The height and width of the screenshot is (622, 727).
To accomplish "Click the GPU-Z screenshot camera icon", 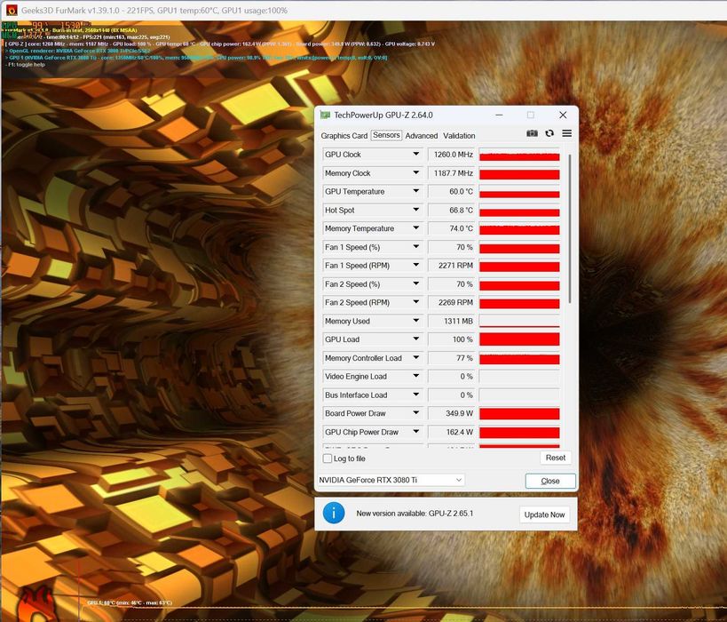I will point(532,133).
